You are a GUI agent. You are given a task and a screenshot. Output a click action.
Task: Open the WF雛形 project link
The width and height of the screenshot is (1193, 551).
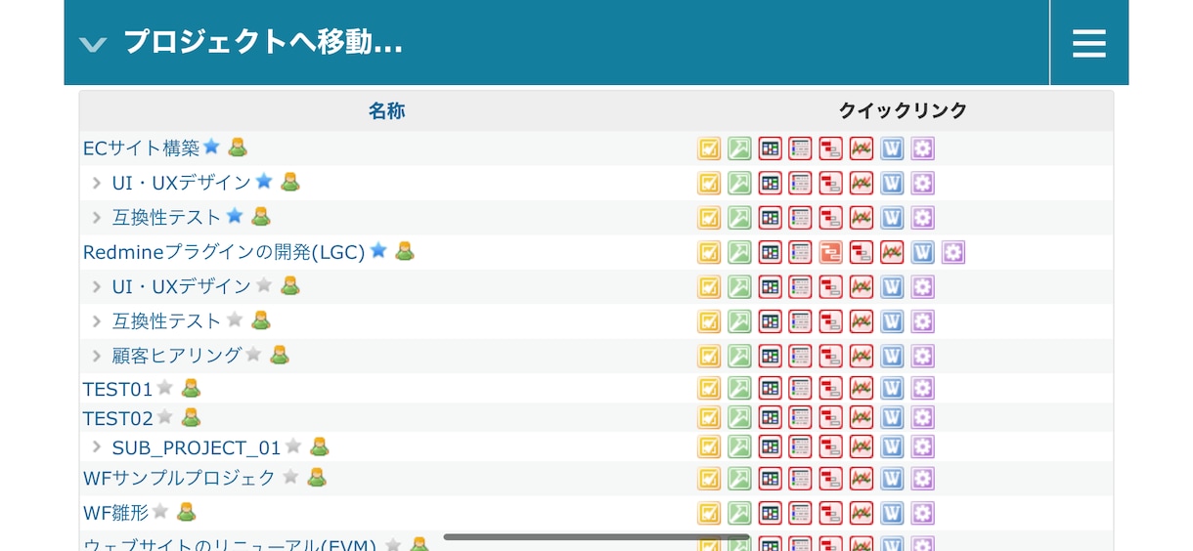(x=115, y=512)
